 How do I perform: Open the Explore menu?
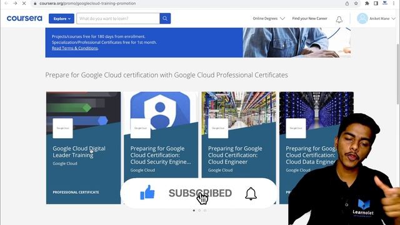click(61, 19)
